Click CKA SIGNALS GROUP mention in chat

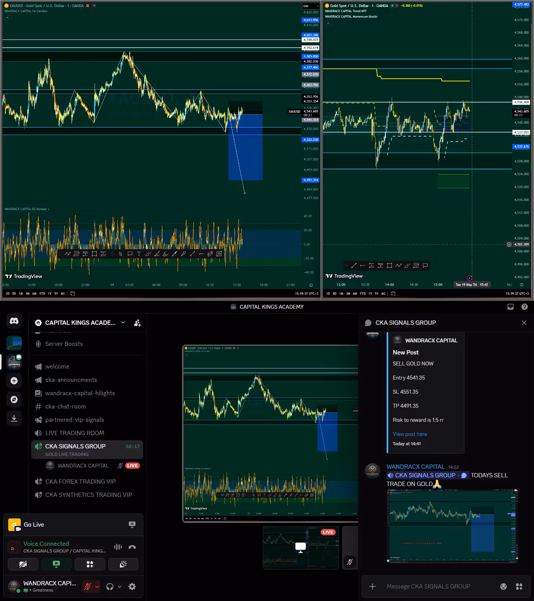click(x=428, y=475)
